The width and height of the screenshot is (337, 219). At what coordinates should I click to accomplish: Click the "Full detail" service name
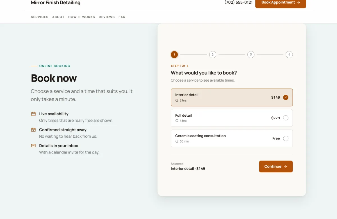(x=183, y=116)
